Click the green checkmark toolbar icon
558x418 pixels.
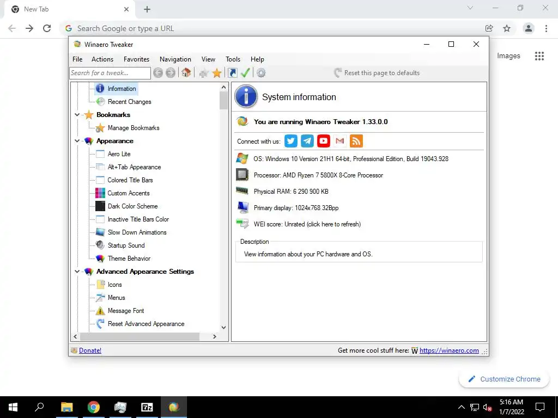click(x=245, y=73)
